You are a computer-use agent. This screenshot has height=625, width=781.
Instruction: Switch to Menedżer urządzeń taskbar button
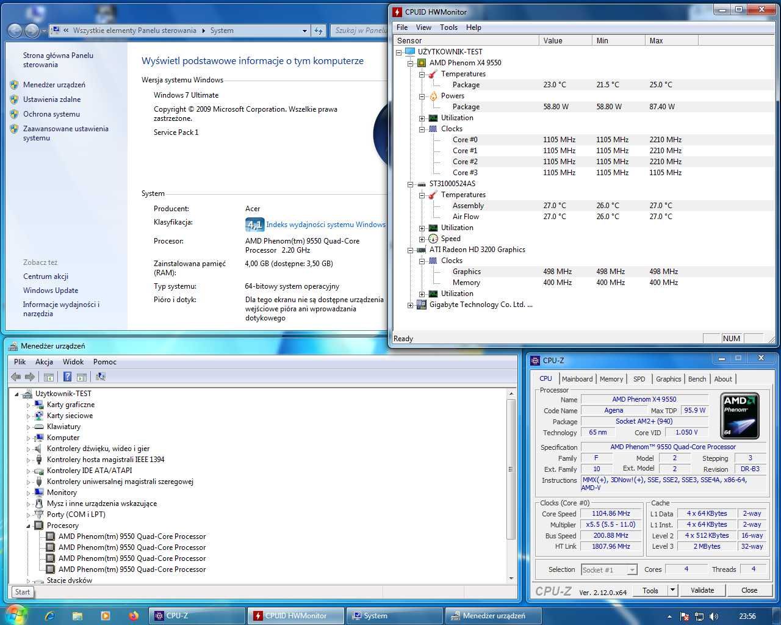click(493, 616)
